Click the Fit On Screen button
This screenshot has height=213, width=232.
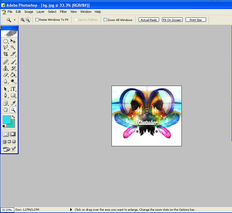[172, 20]
